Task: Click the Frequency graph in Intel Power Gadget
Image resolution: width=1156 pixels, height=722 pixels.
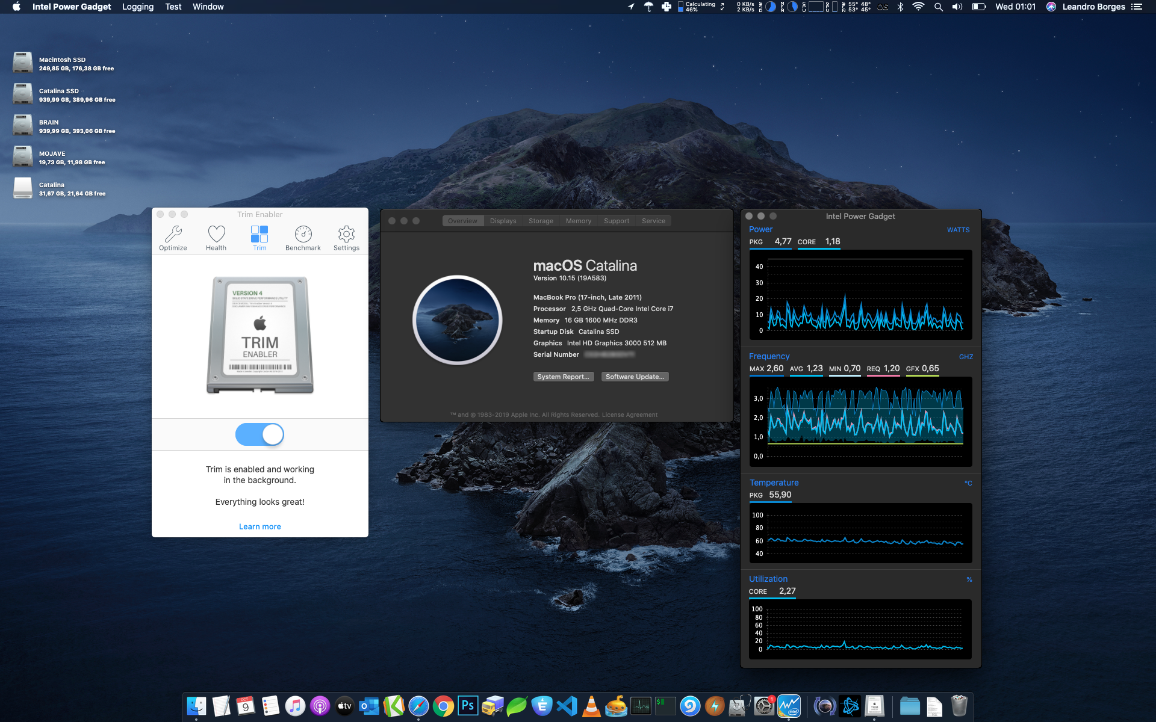Action: 860,422
